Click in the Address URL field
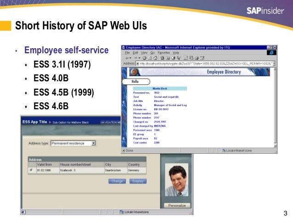 tap(206, 63)
